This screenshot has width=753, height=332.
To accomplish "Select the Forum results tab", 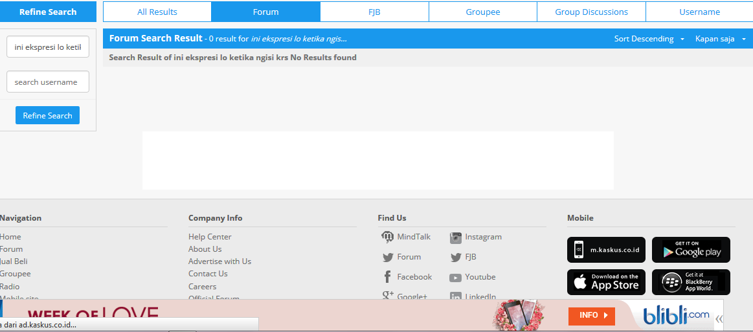I will (x=265, y=12).
